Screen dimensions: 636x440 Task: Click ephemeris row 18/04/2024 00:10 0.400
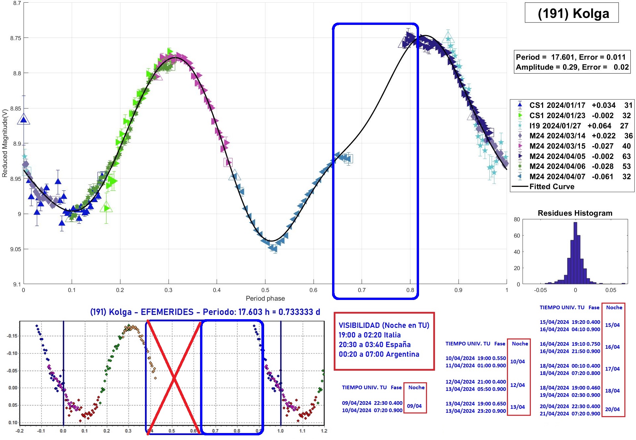pyautogui.click(x=570, y=366)
